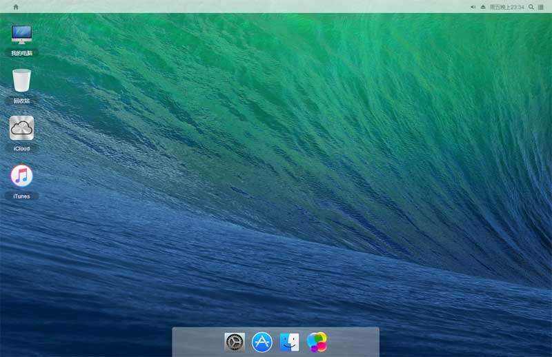Open the iCloud desktop icon

coord(22,128)
